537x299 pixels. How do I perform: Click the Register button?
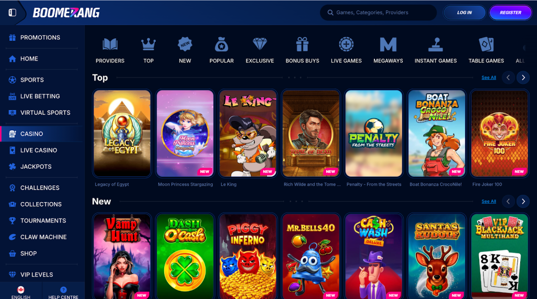coord(510,13)
